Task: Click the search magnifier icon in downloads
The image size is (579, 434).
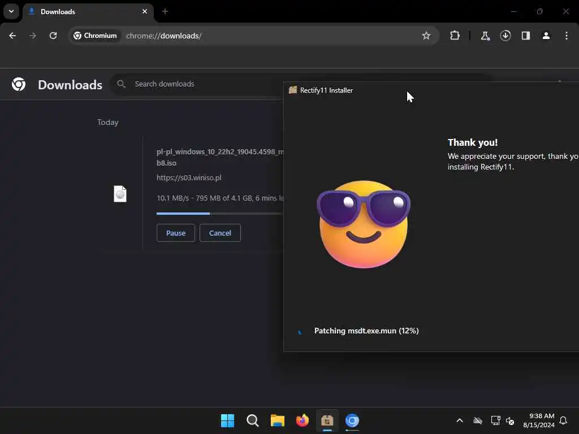Action: click(121, 84)
